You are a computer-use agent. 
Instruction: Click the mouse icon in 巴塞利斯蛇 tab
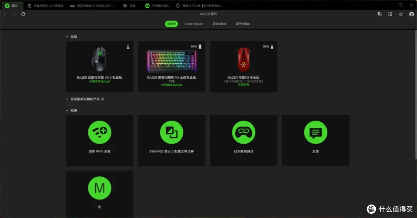coord(29,5)
